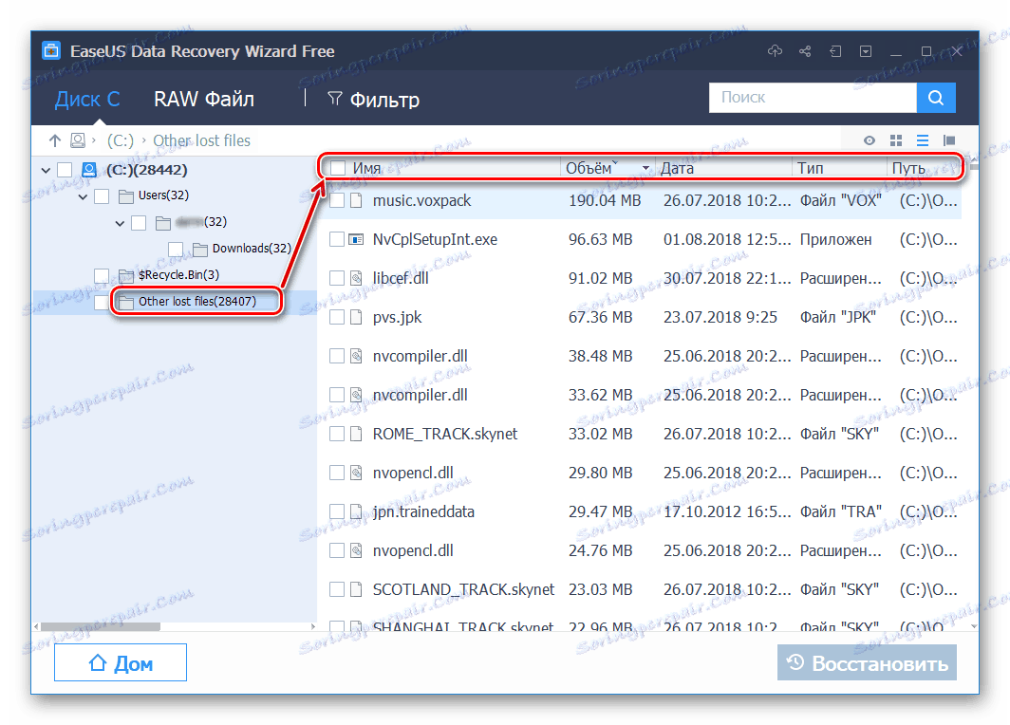Viewport: 1010px width, 725px height.
Task: Click the up-arrow to go to parent folder
Action: (x=55, y=139)
